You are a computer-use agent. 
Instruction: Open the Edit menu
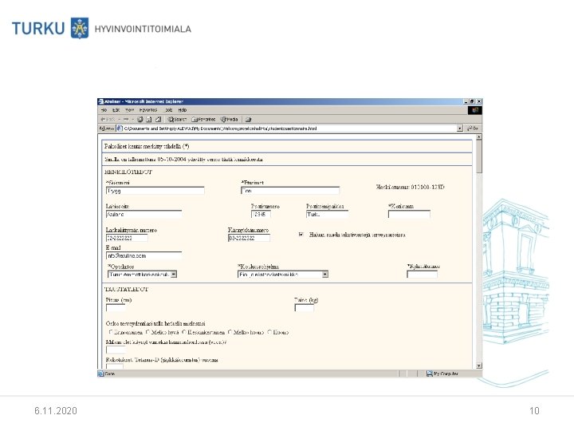tap(116, 110)
